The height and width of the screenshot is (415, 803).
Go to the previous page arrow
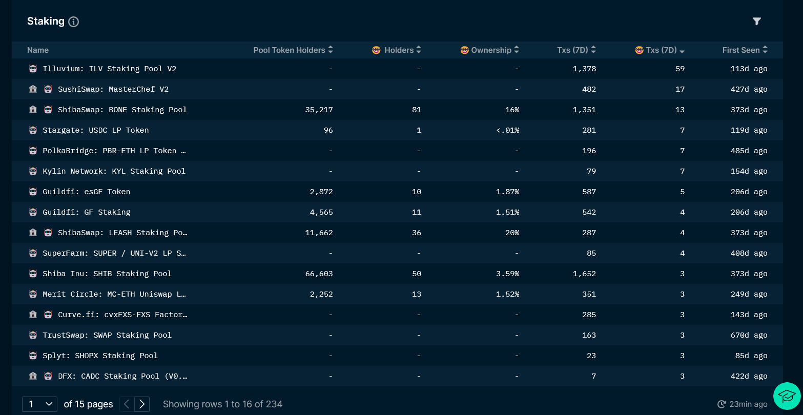[127, 404]
